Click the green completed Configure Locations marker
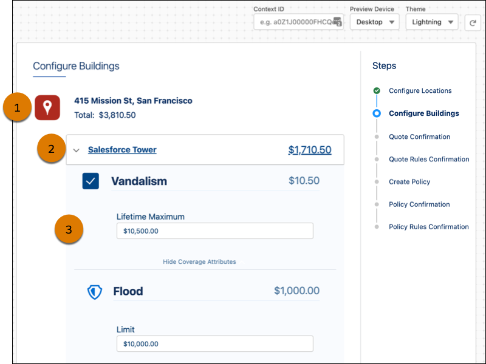The width and height of the screenshot is (486, 364). pos(377,90)
